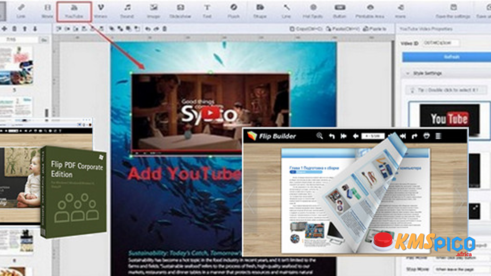491x276 pixels.
Task: Click the Paste to option in the editor toolbar
Action: 374,29
